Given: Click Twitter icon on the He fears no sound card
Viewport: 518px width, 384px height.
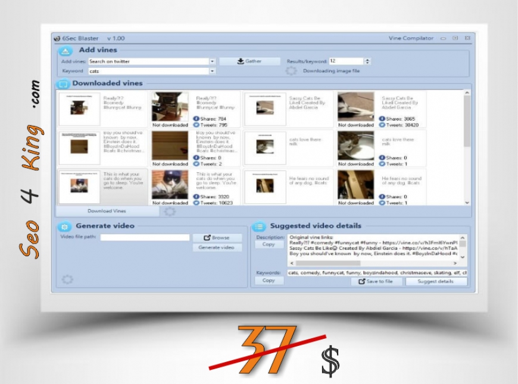Looking at the screenshot, I should click(x=382, y=203).
